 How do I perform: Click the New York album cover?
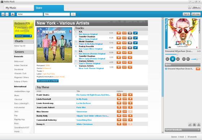tap(54, 45)
